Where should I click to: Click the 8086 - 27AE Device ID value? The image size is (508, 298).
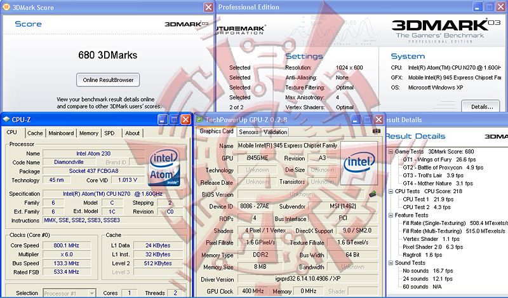click(x=255, y=207)
